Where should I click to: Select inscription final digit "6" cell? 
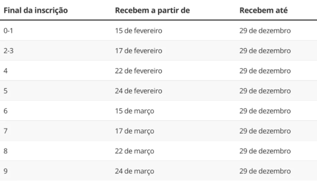tap(6, 111)
